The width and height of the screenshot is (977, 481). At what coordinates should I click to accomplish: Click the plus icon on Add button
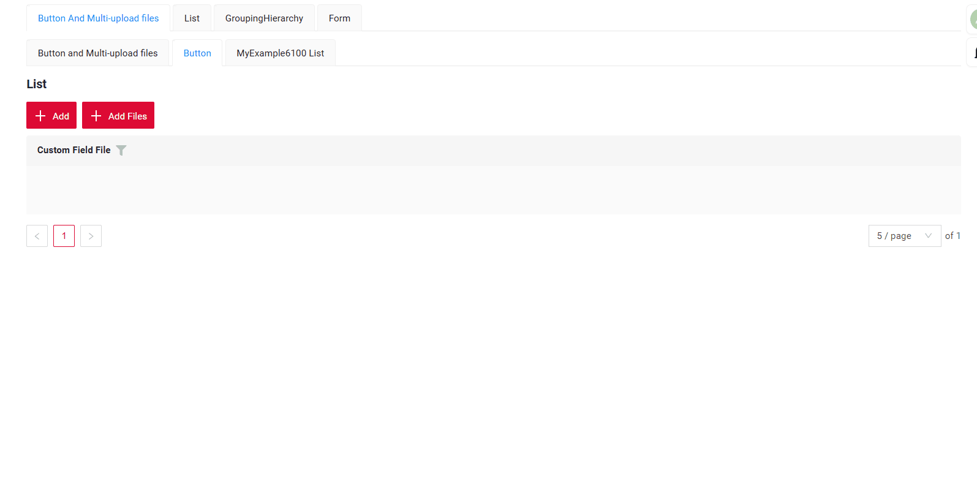(x=40, y=116)
